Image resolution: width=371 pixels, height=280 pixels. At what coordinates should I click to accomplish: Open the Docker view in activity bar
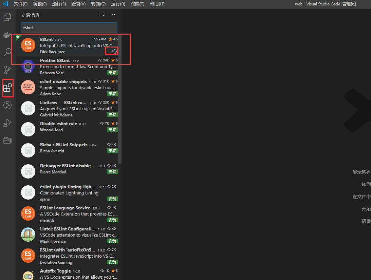pyautogui.click(x=7, y=35)
